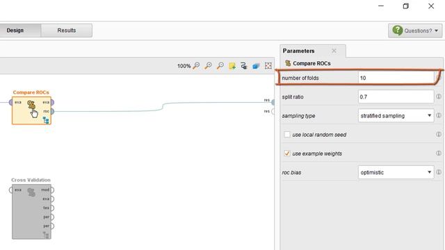
Task: Click the first per port of Cross Validation
Action: [52, 217]
